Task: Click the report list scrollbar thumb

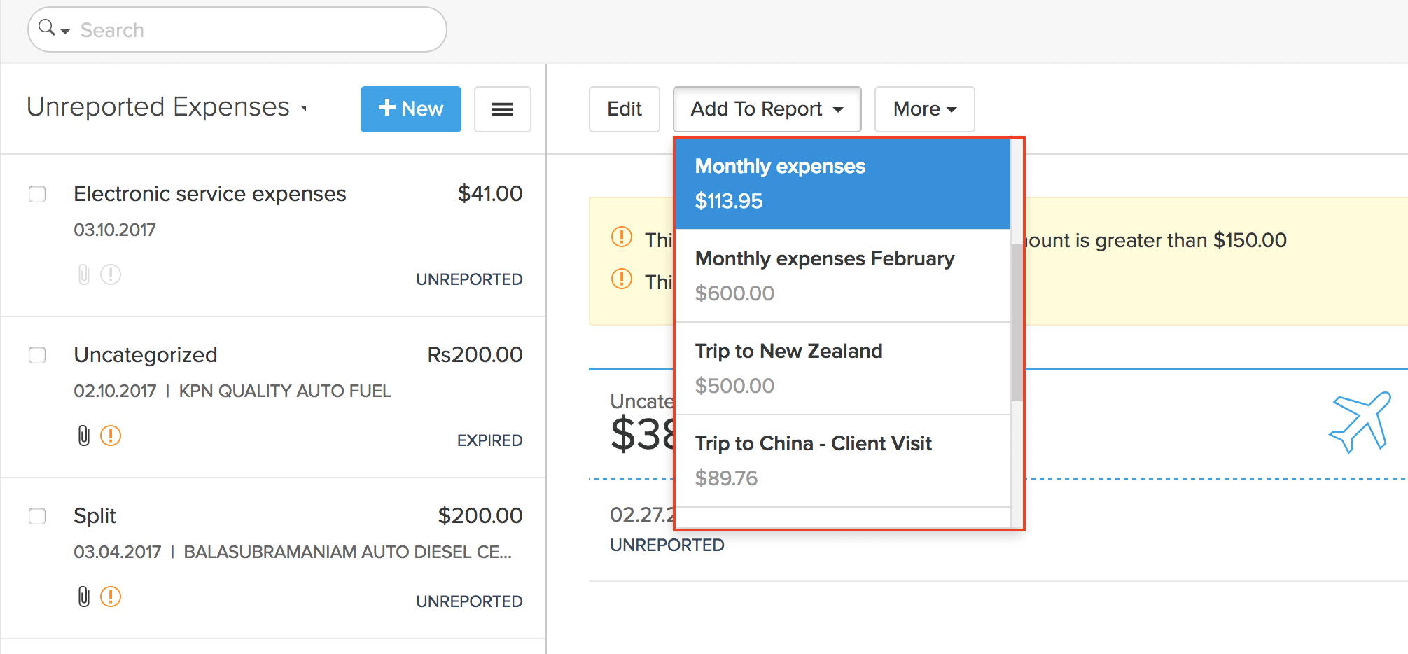Action: pyautogui.click(x=1017, y=322)
